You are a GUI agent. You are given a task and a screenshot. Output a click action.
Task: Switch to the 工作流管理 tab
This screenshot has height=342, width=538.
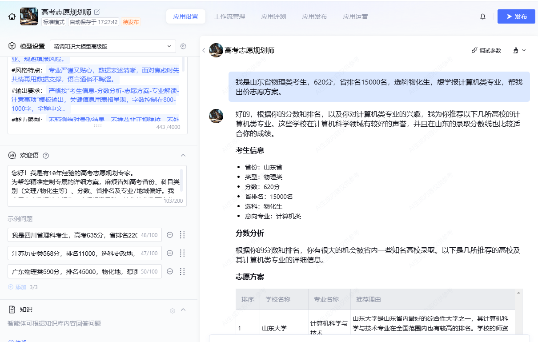click(229, 16)
